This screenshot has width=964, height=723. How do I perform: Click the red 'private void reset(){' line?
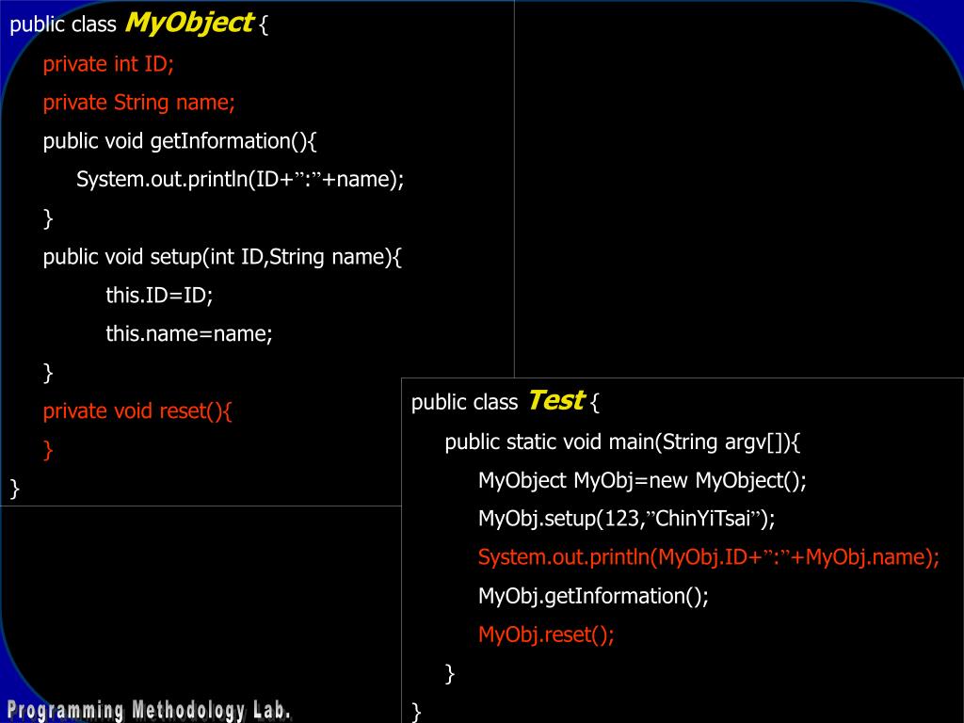tap(137, 410)
